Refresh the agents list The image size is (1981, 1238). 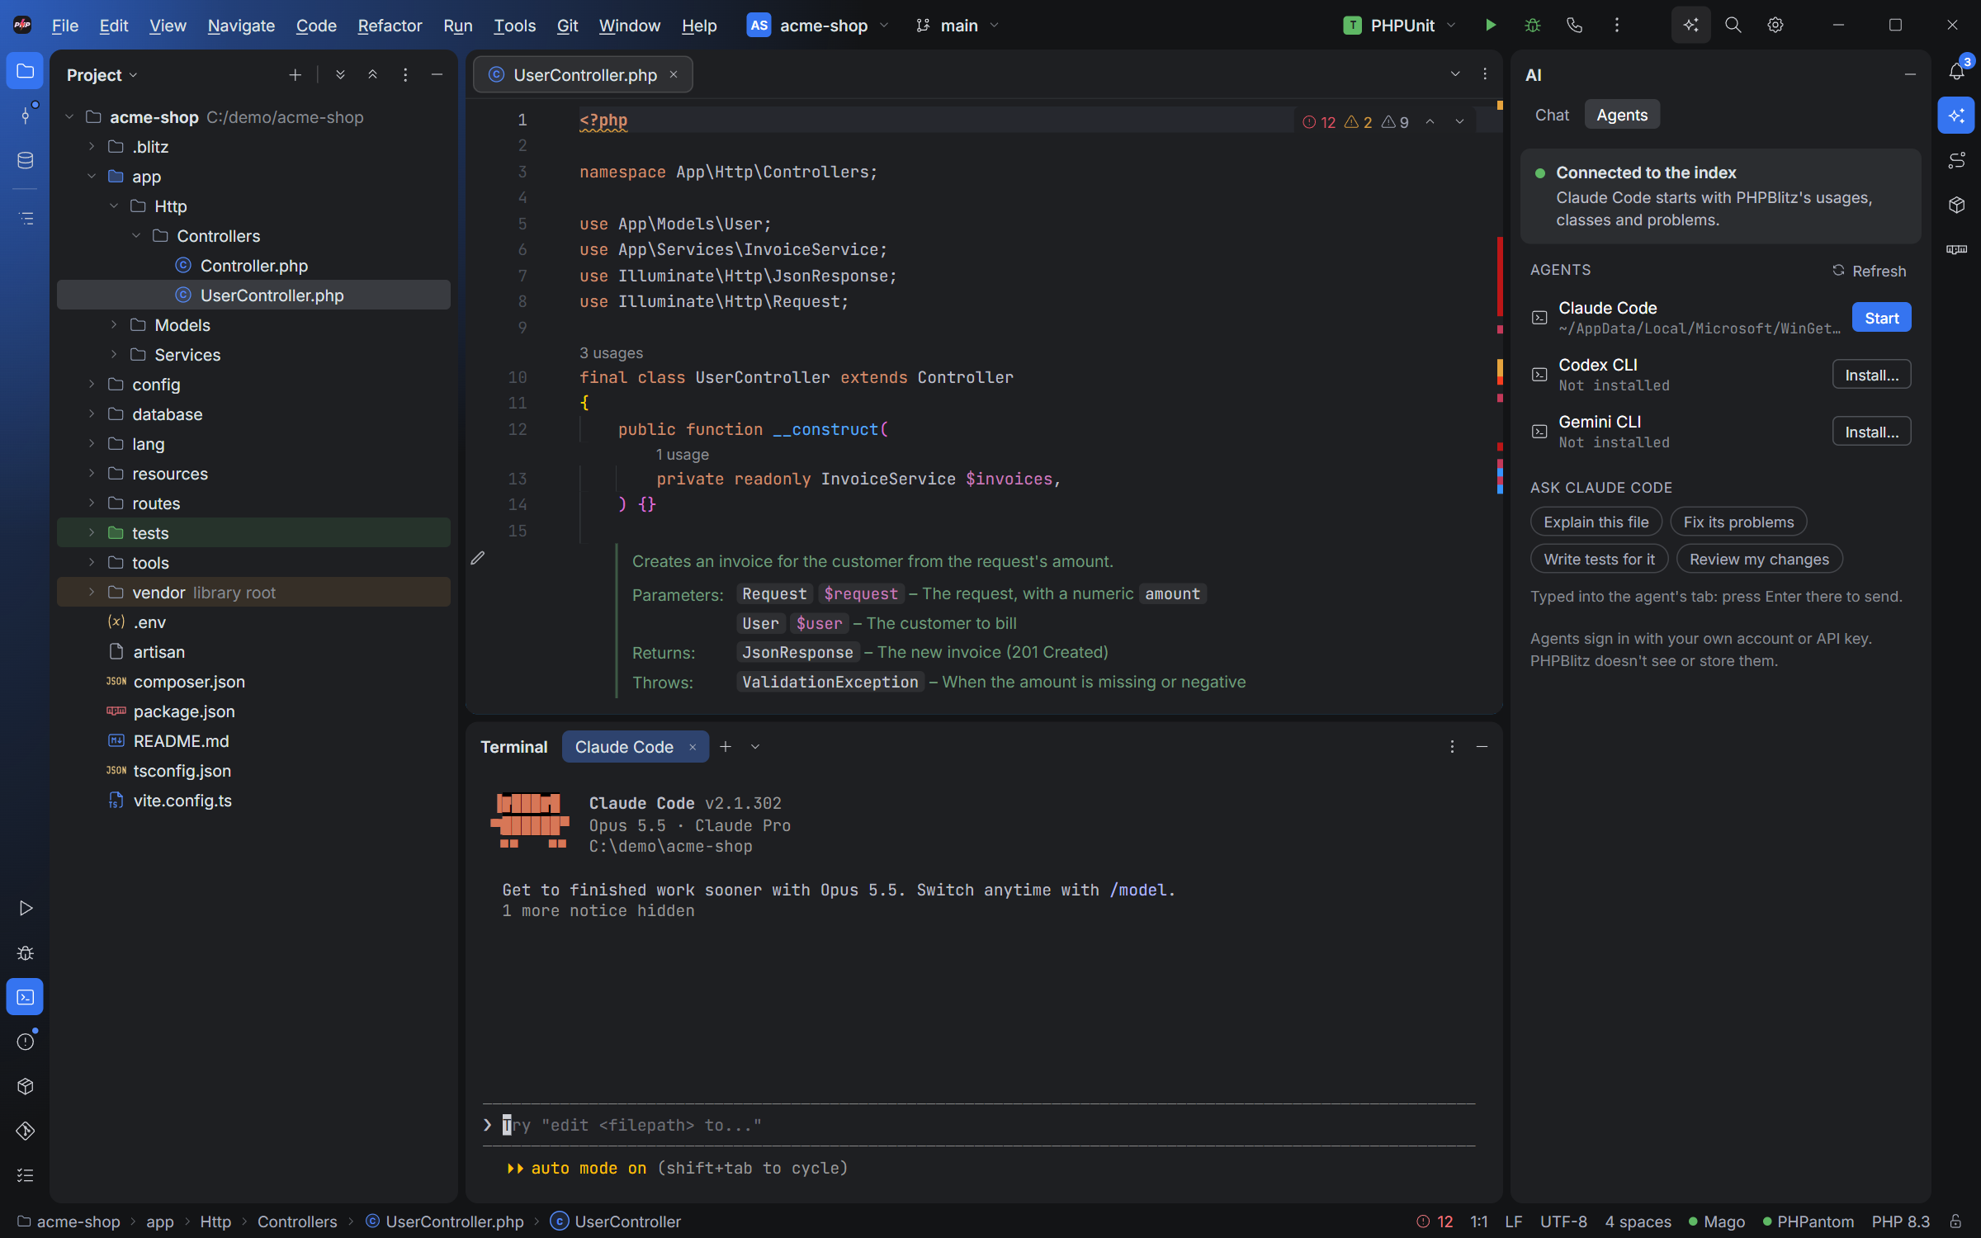point(1870,271)
